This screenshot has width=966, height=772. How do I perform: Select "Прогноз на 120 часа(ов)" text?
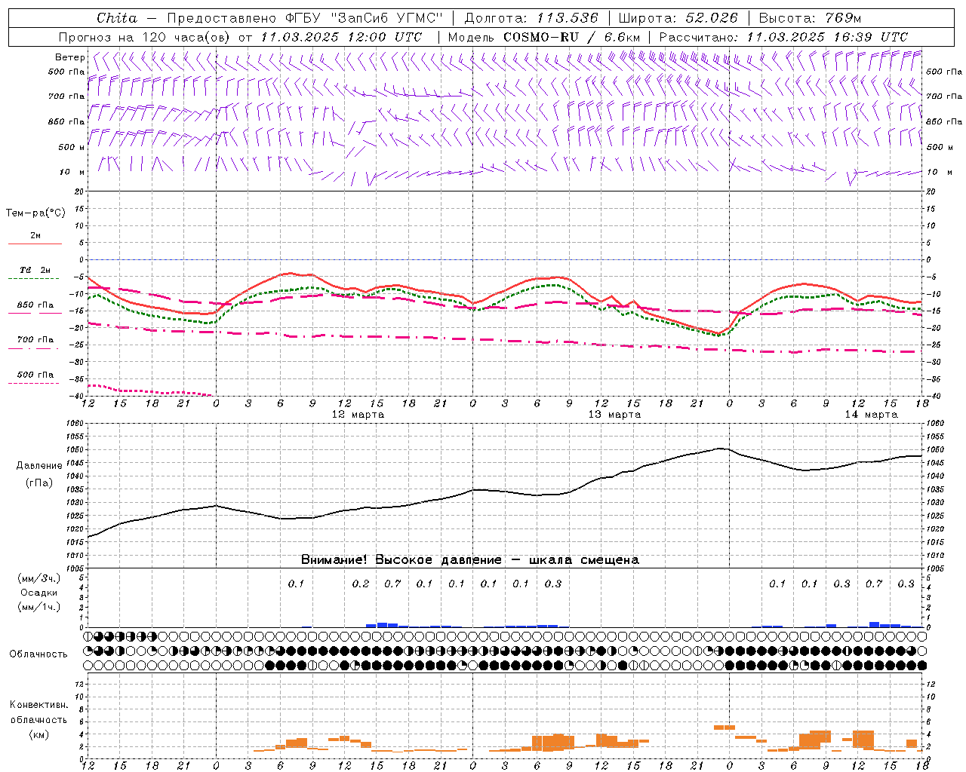click(x=146, y=37)
